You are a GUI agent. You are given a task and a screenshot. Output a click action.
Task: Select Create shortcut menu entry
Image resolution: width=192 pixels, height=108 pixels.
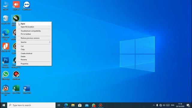point(34,53)
